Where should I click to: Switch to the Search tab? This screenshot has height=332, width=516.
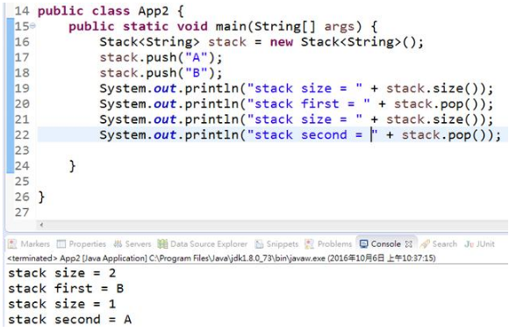point(439,244)
